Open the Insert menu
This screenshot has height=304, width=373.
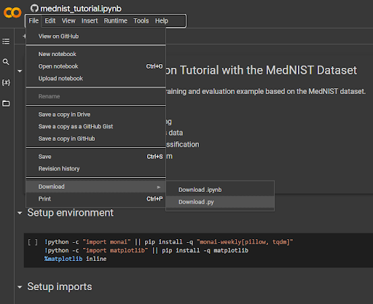click(x=90, y=21)
